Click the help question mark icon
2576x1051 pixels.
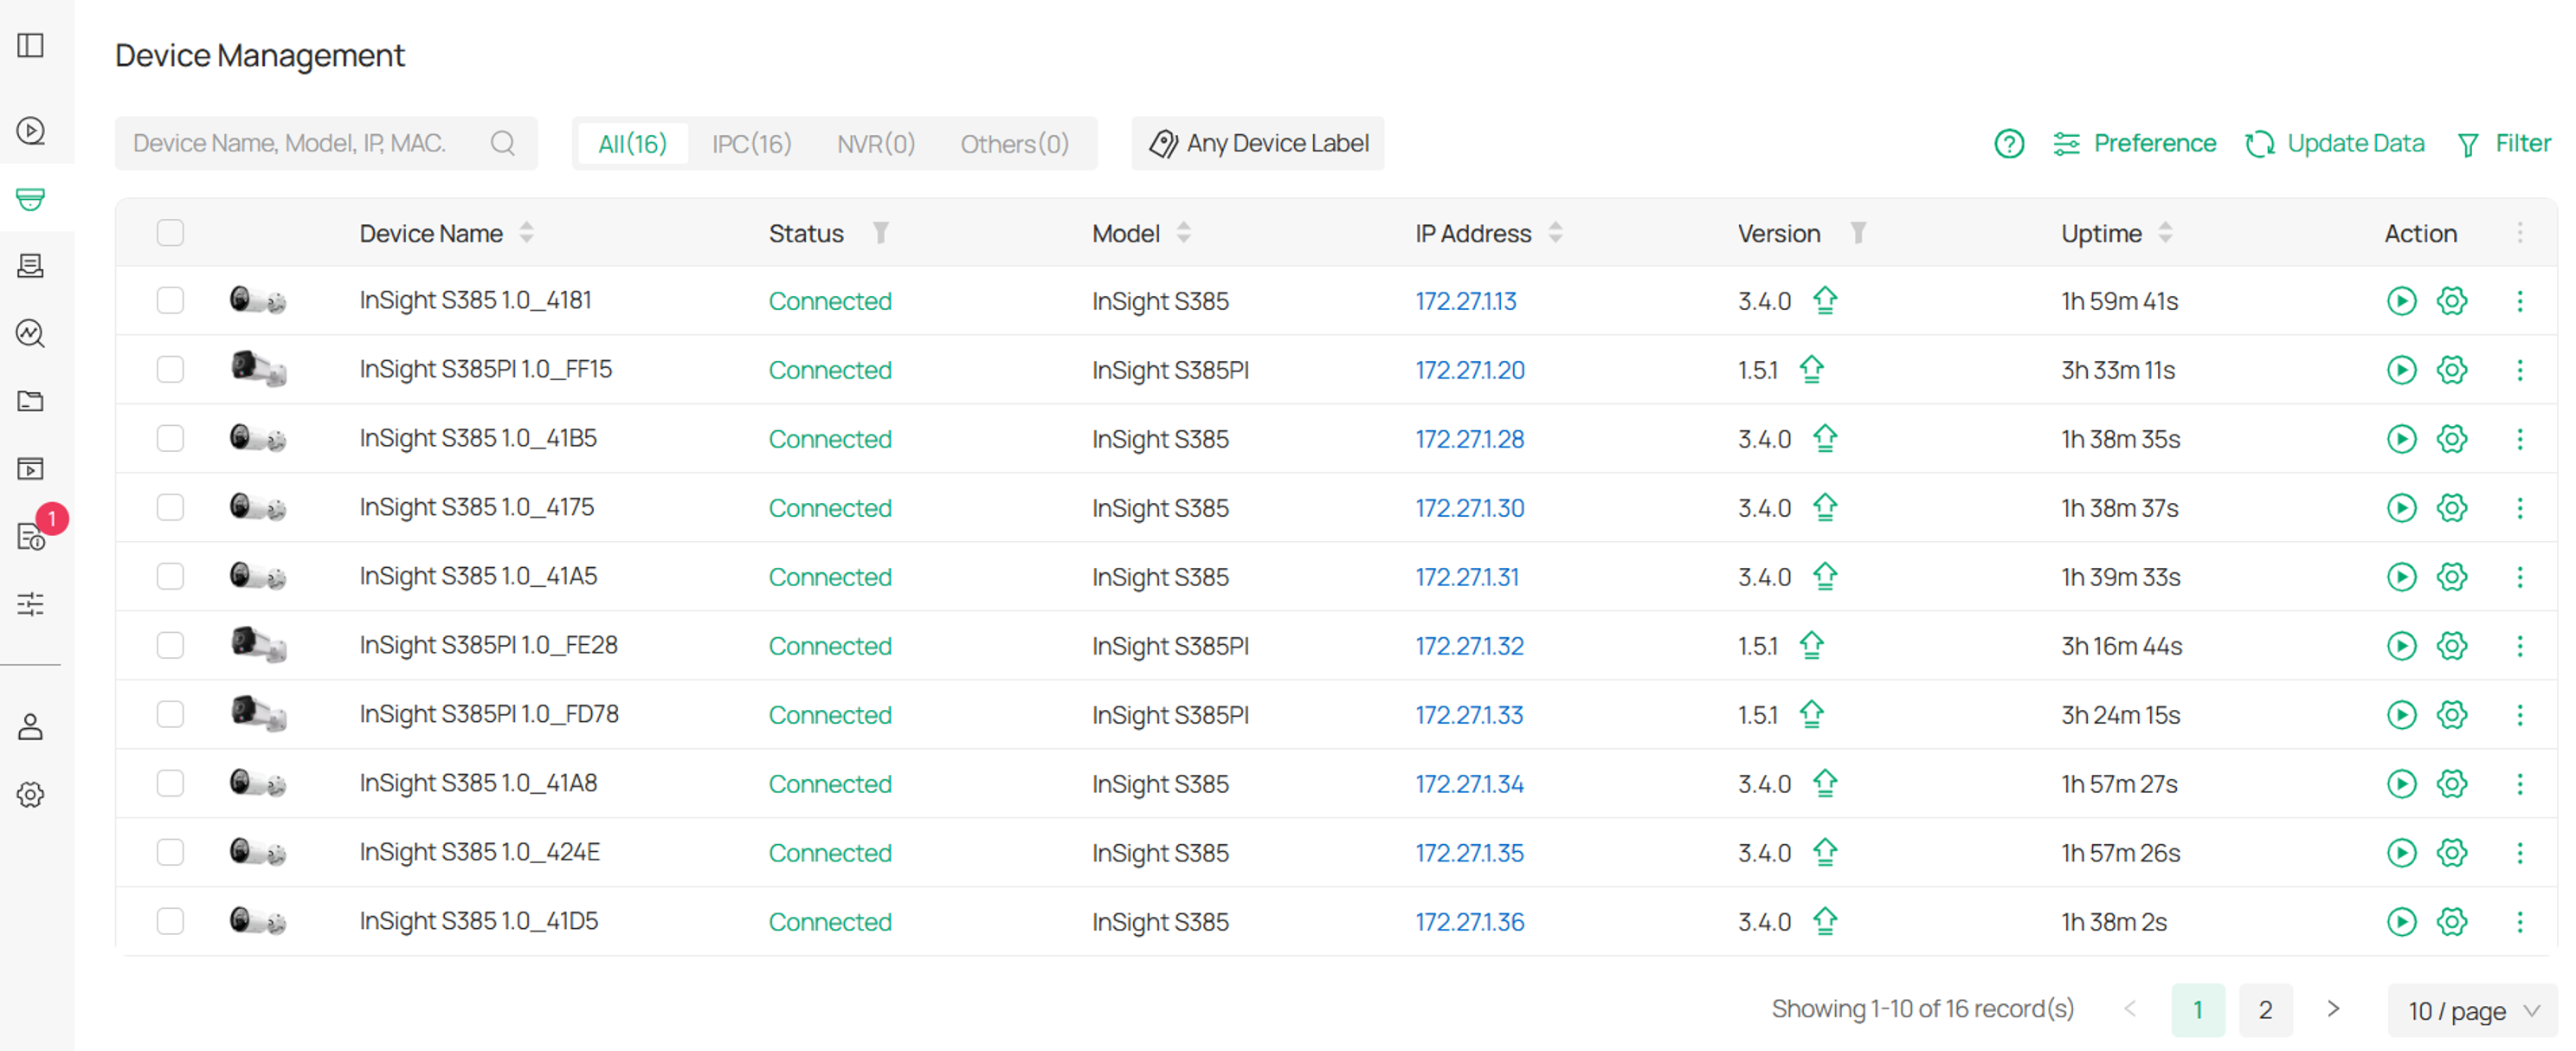2009,144
